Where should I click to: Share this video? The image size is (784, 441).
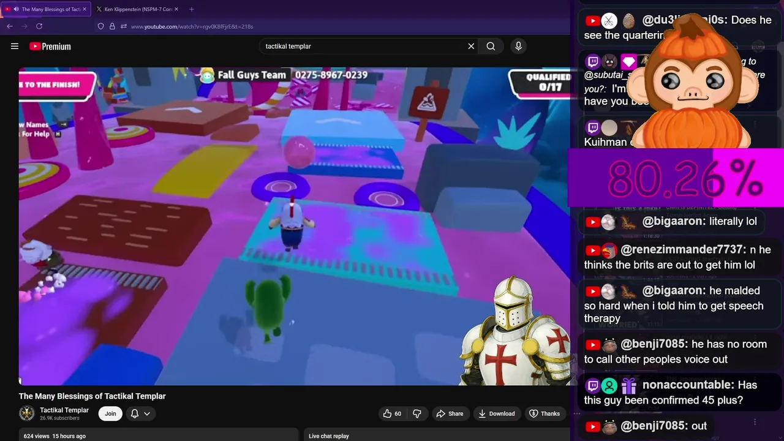tap(450, 413)
